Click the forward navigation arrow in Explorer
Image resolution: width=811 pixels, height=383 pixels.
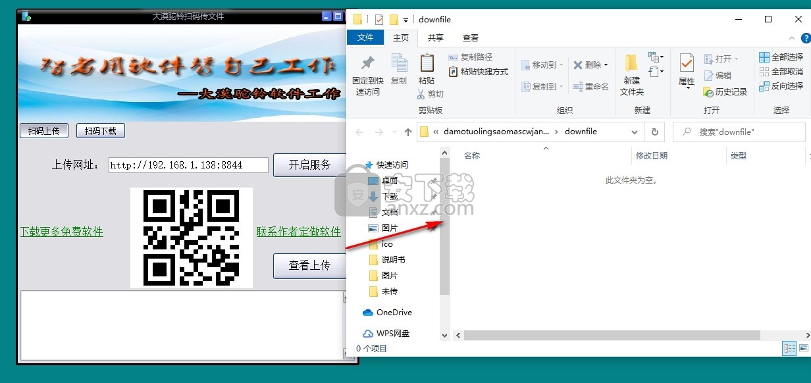pyautogui.click(x=379, y=132)
